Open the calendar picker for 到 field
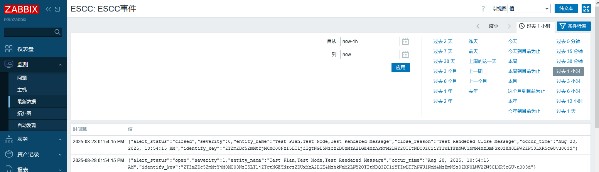 405,55
